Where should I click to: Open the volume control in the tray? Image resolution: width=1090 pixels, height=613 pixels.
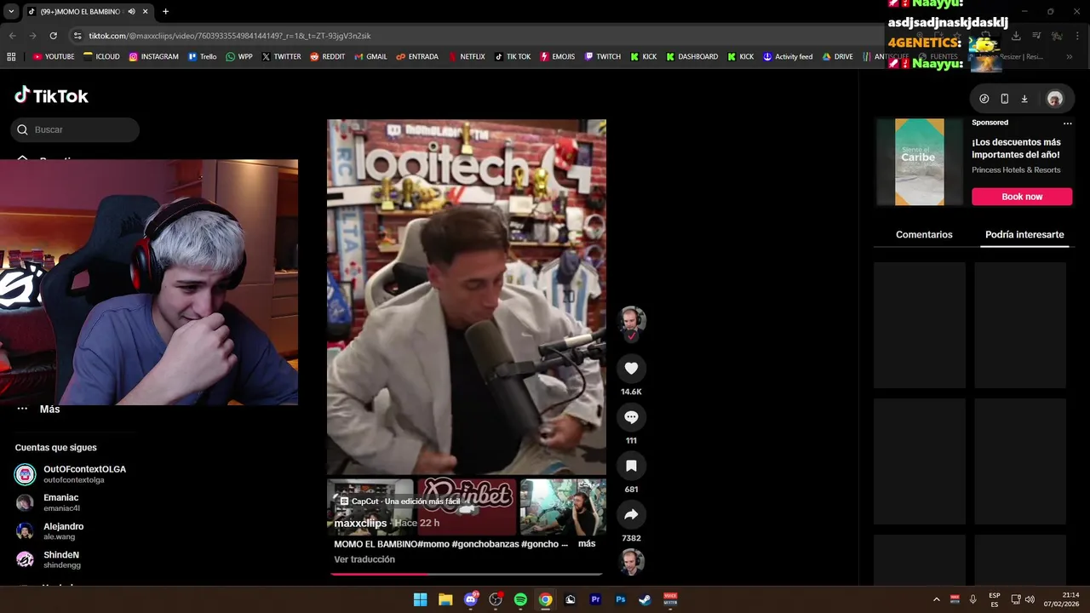click(x=1030, y=599)
